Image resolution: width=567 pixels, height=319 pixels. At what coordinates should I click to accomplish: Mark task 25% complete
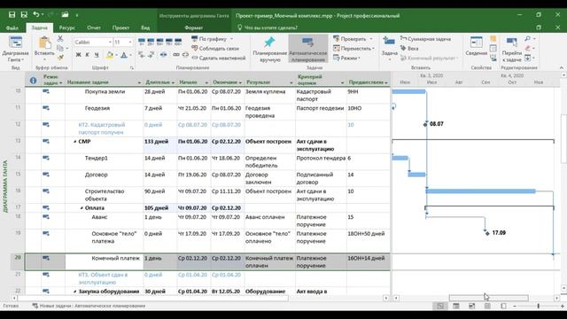click(x=151, y=42)
